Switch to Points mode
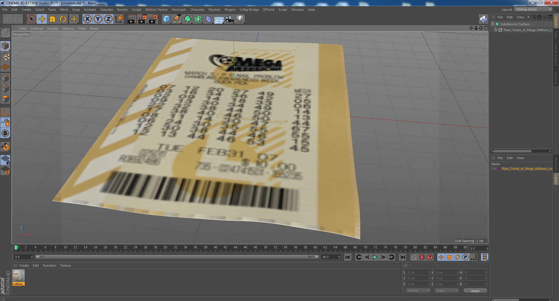This screenshot has height=301, width=559. pos(5,78)
